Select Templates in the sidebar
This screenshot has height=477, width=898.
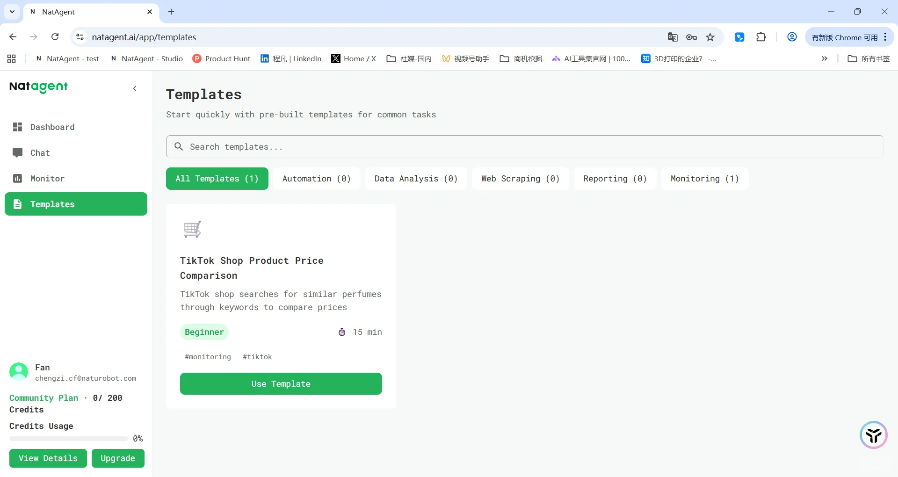[76, 204]
